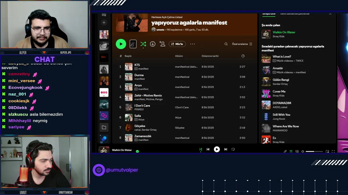
Task: Open the Göçebe album link
Action: (179, 128)
